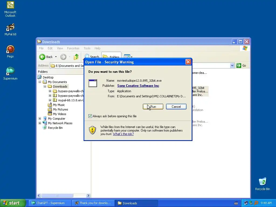Click the Downloads taskbar button
Viewport: 276px width, 207px height.
point(136,203)
